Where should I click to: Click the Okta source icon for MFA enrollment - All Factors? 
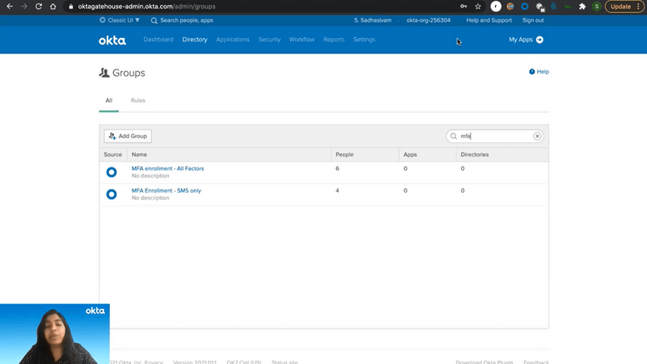click(112, 172)
